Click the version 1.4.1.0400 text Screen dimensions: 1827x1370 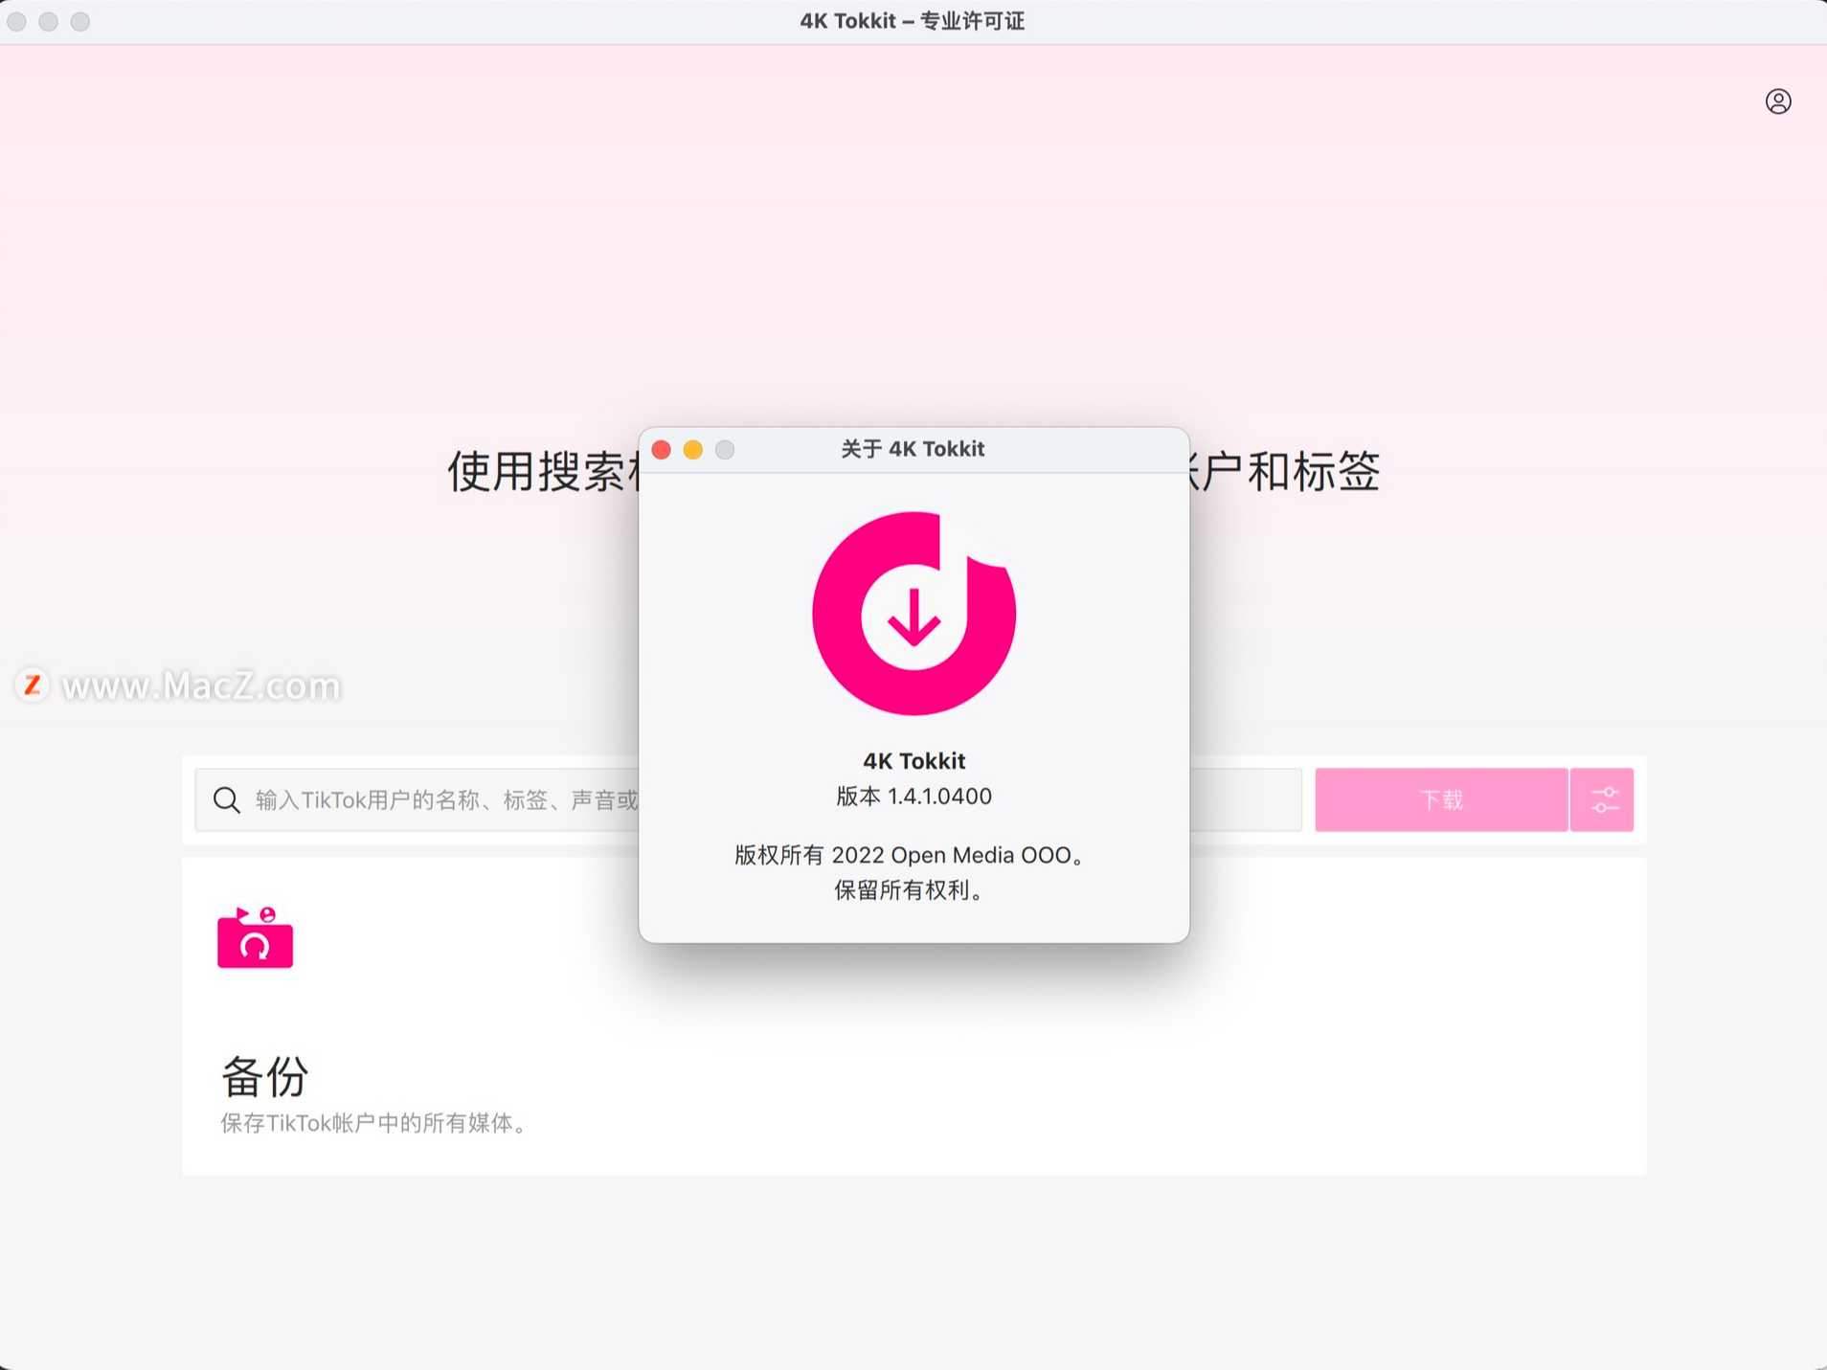(x=913, y=796)
